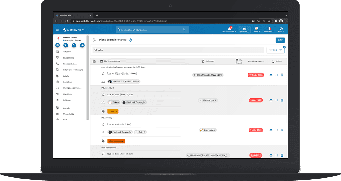Reload the page in the browser toolbar
This screenshot has height=181, width=341.
67,21
